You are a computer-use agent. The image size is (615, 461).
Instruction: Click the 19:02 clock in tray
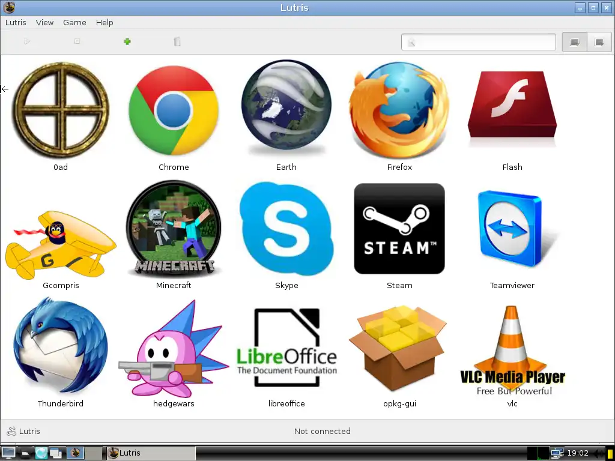578,453
